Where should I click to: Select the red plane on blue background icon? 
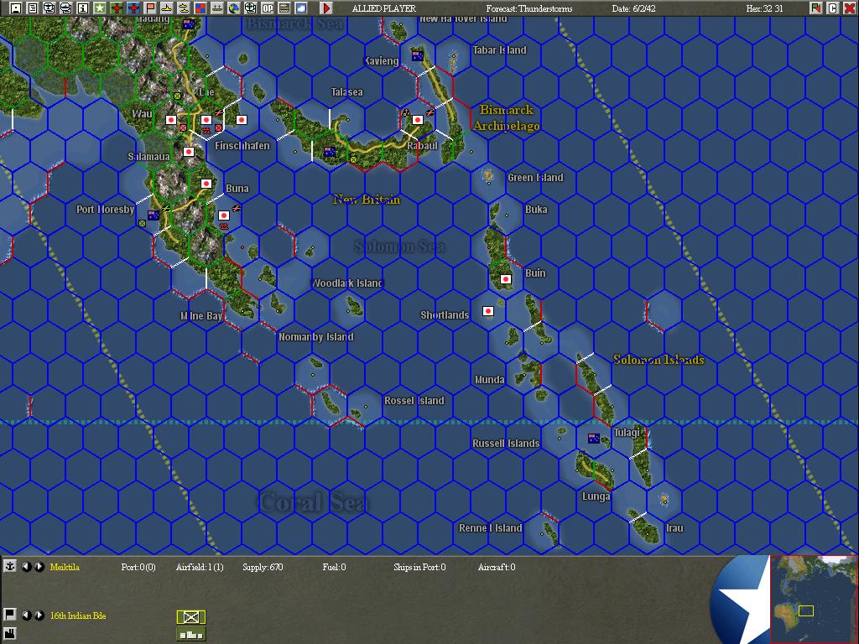pyautogui.click(x=133, y=8)
